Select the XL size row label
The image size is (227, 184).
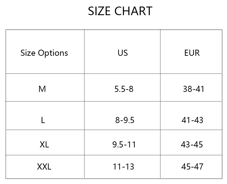[45, 143]
